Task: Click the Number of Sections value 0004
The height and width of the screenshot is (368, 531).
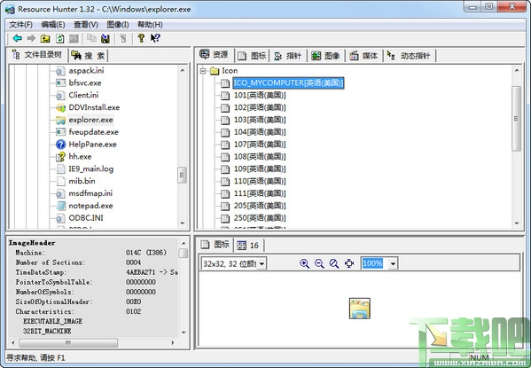Action: [x=134, y=262]
